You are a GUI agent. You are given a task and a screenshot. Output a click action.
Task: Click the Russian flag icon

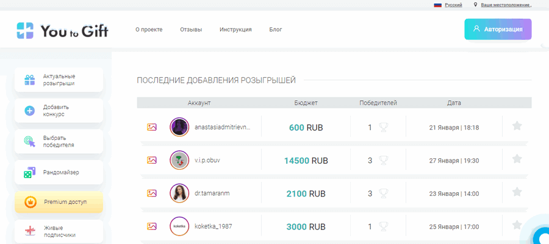[x=437, y=5]
